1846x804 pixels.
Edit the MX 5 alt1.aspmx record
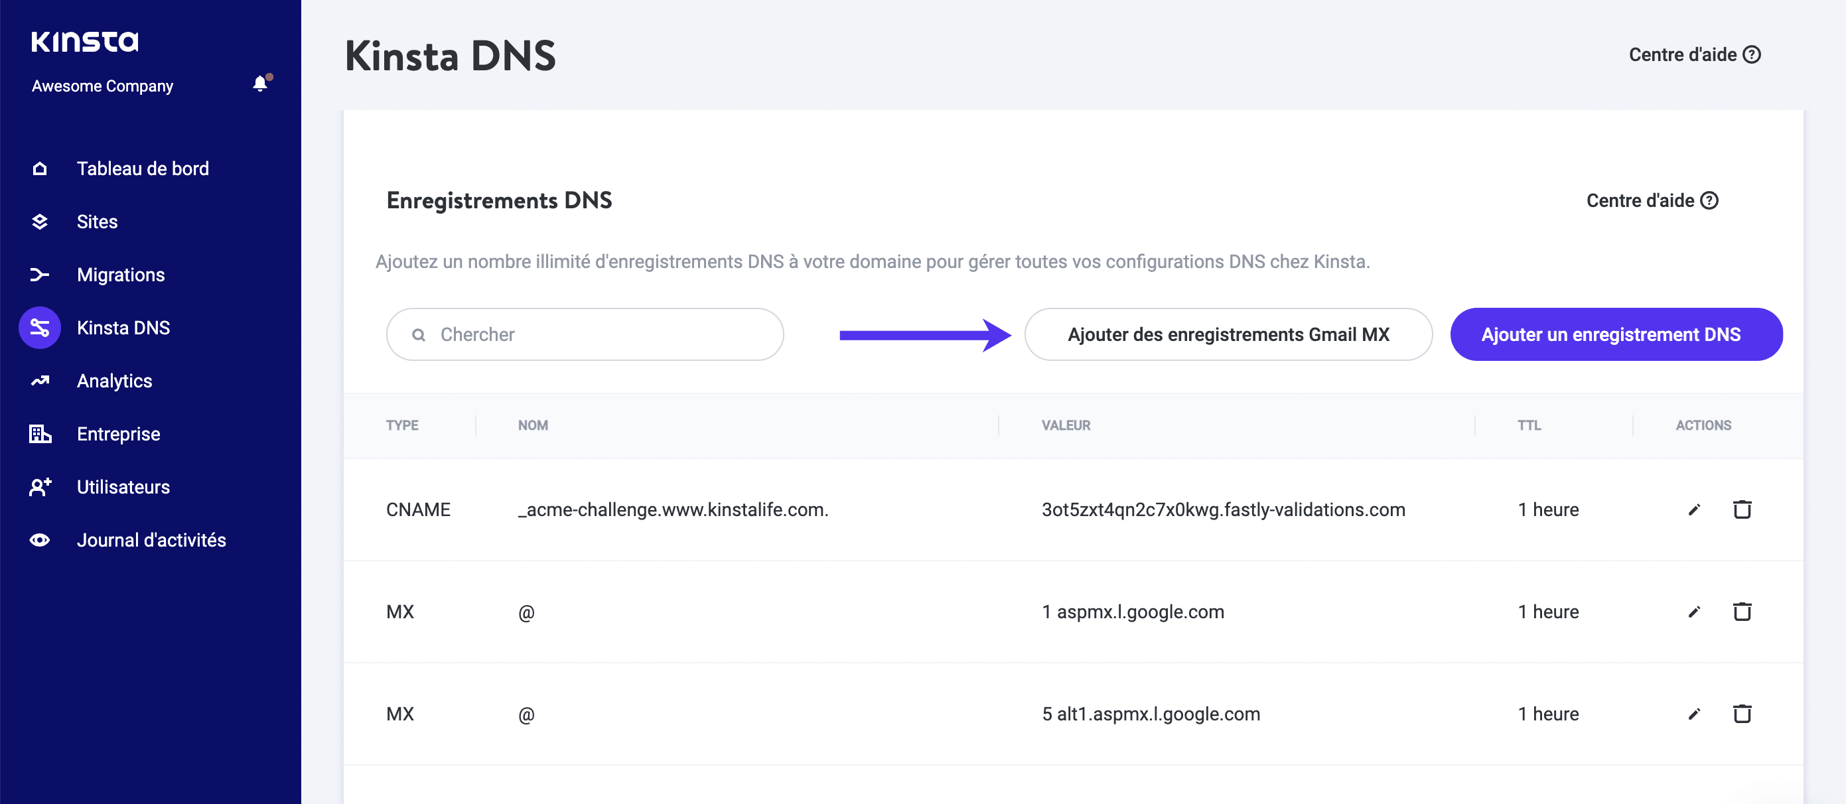[1694, 714]
